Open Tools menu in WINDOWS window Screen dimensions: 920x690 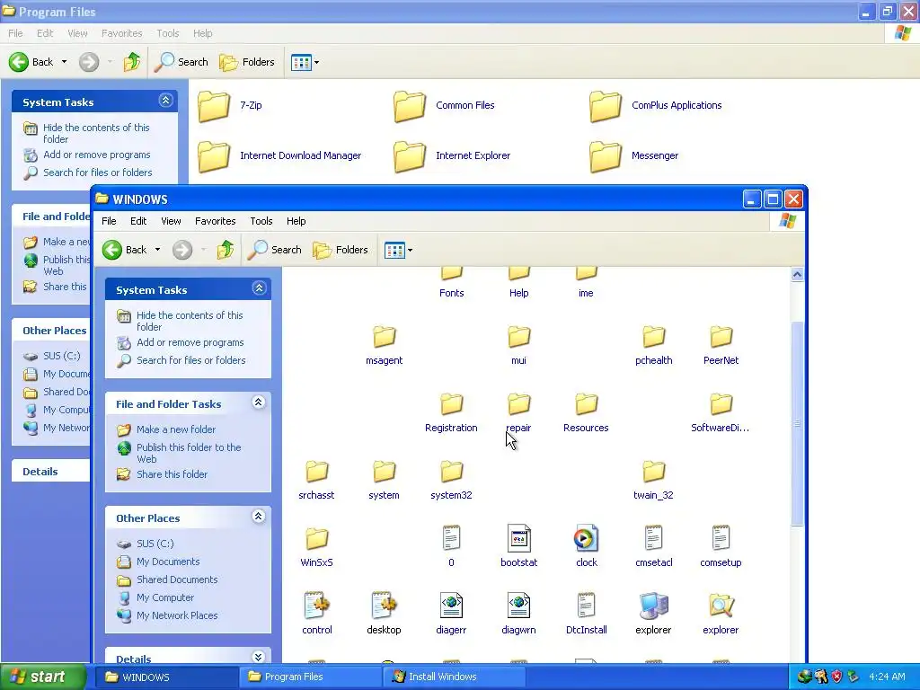pyautogui.click(x=261, y=221)
